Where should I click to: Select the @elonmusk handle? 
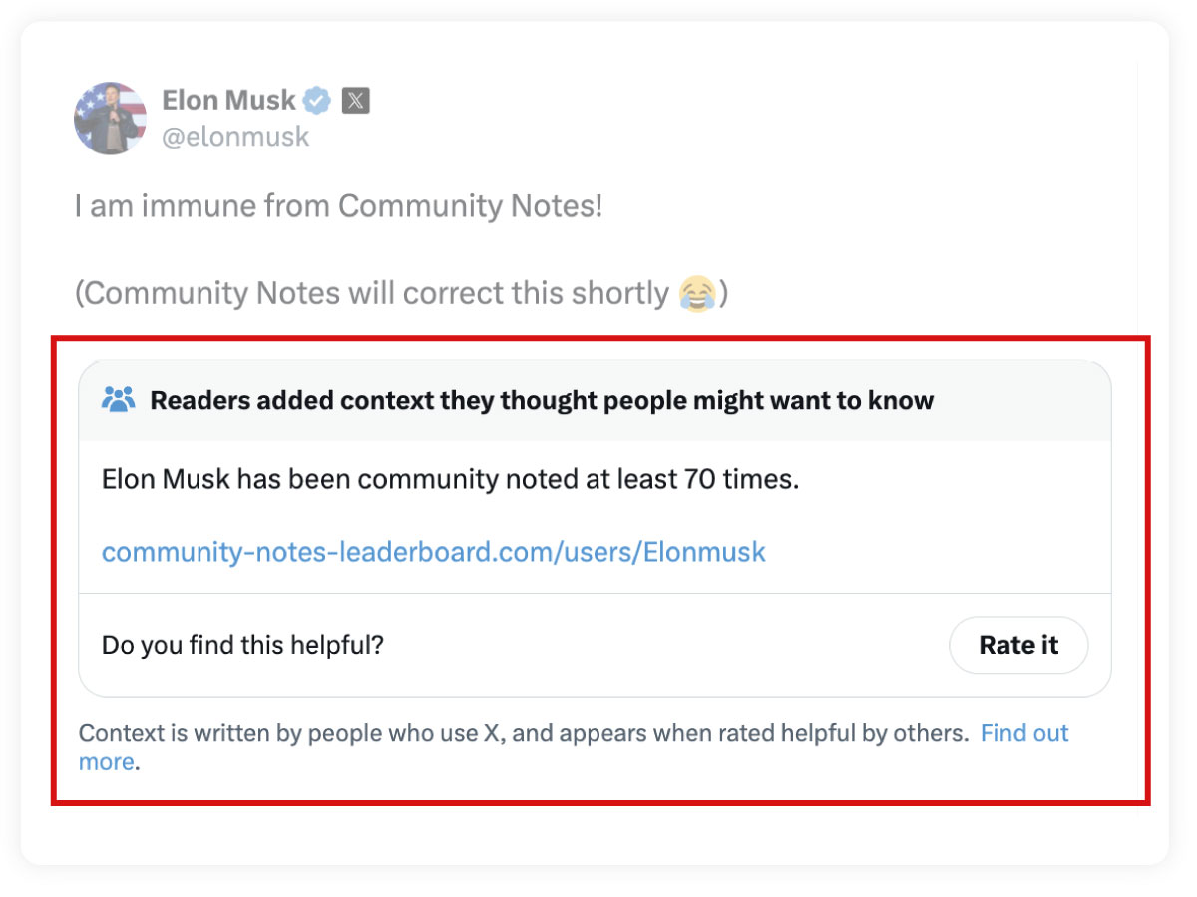point(236,137)
